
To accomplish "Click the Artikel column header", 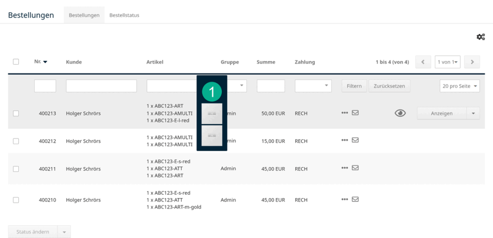I will (x=155, y=62).
